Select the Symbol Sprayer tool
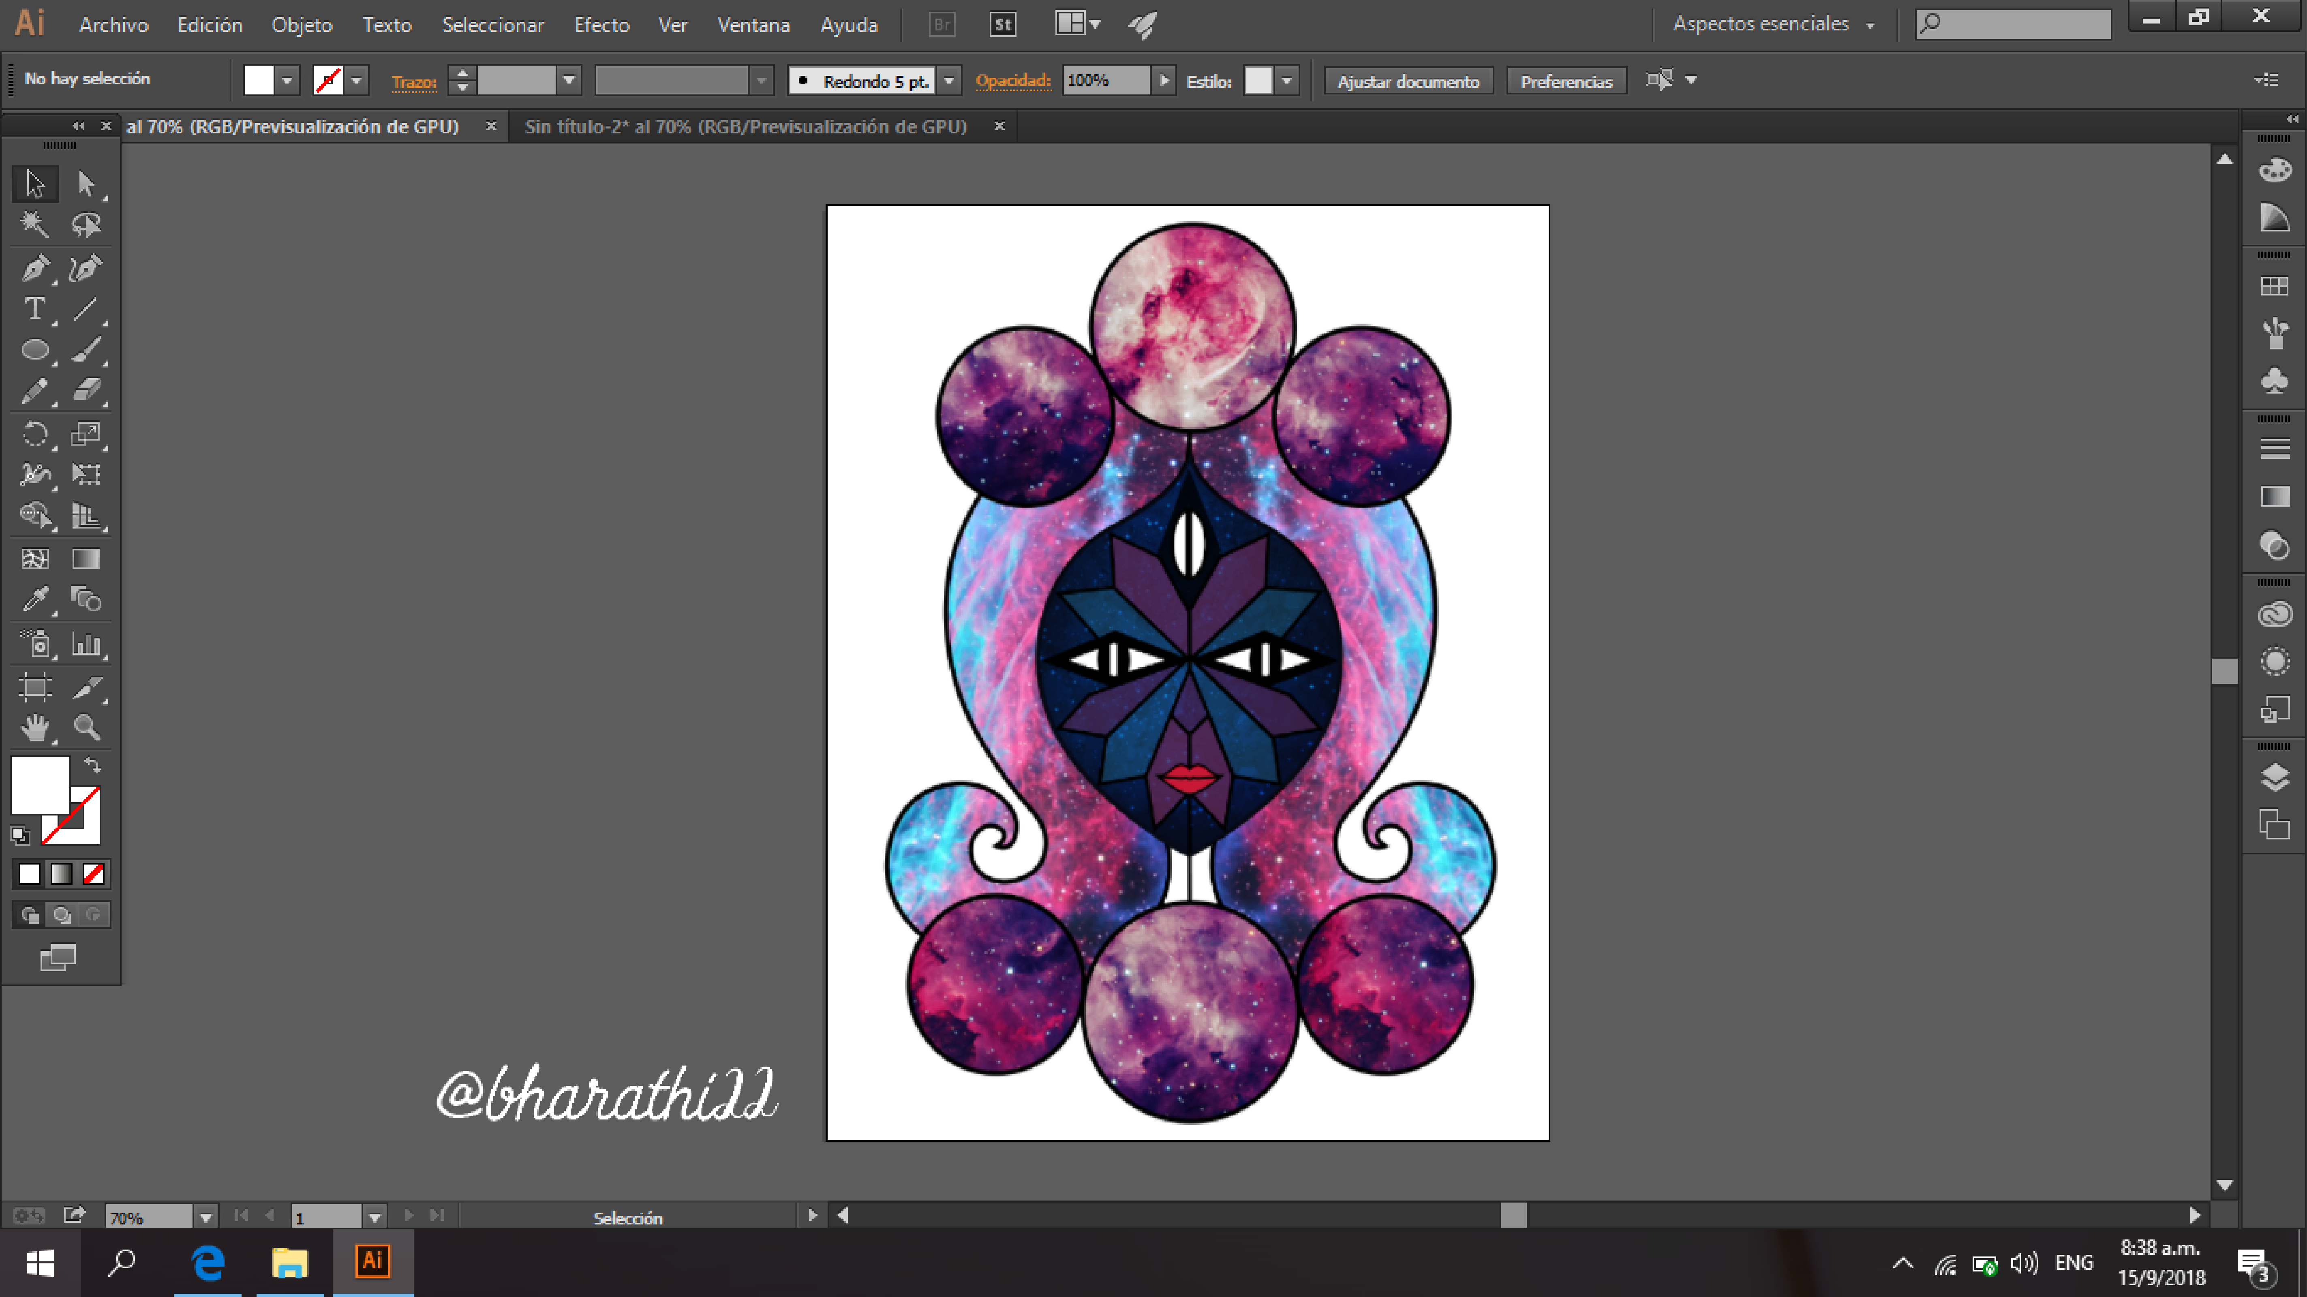The width and height of the screenshot is (2307, 1297). pyautogui.click(x=35, y=644)
